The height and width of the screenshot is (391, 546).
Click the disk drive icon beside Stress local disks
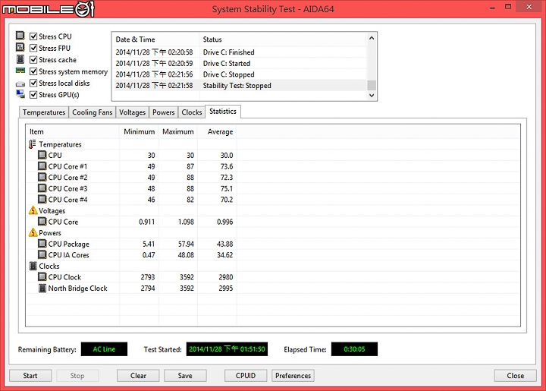(x=20, y=84)
